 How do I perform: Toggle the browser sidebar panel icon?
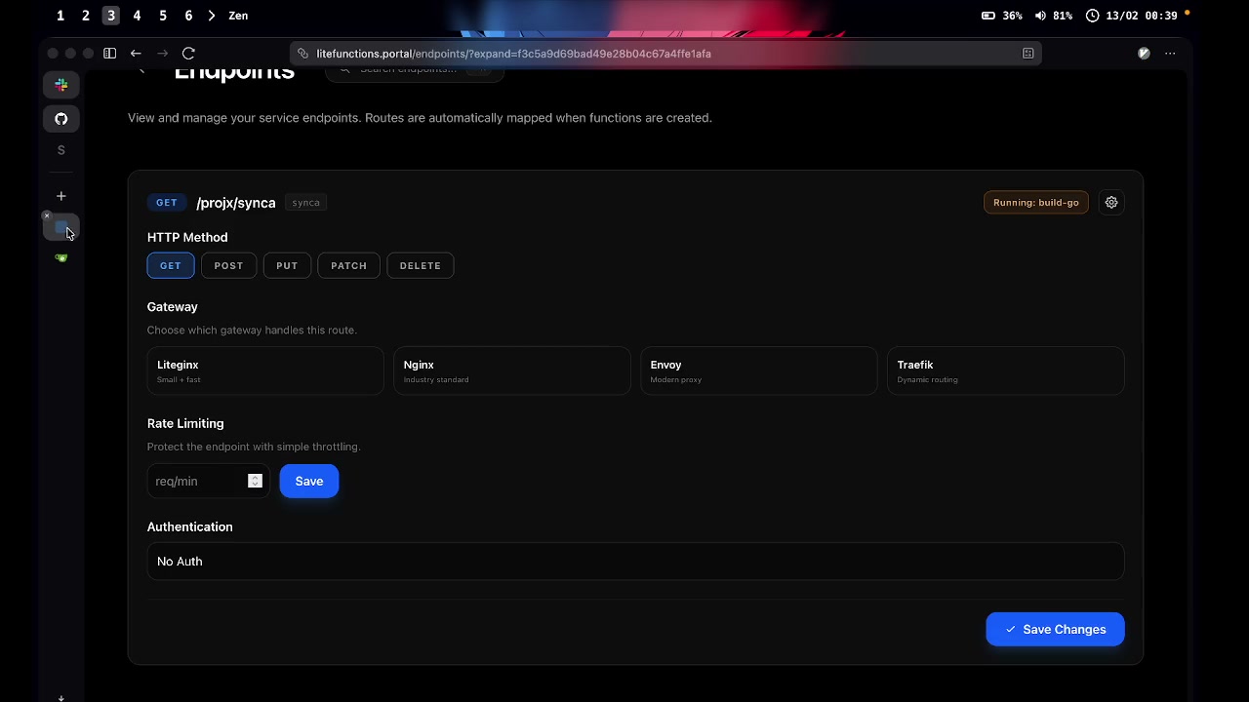pyautogui.click(x=109, y=54)
